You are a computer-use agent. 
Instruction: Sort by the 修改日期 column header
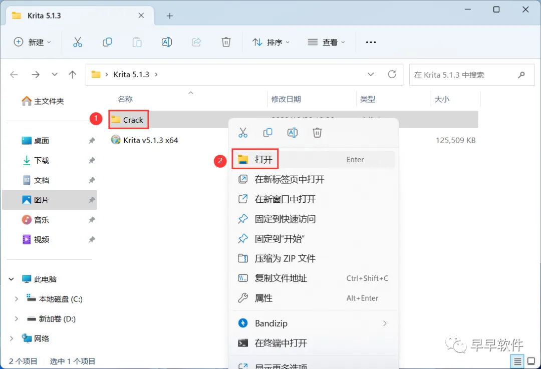click(286, 99)
